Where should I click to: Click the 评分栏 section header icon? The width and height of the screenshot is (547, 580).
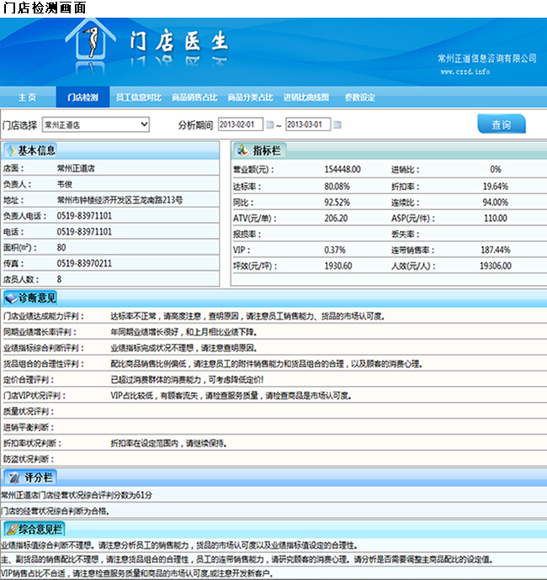coord(10,477)
